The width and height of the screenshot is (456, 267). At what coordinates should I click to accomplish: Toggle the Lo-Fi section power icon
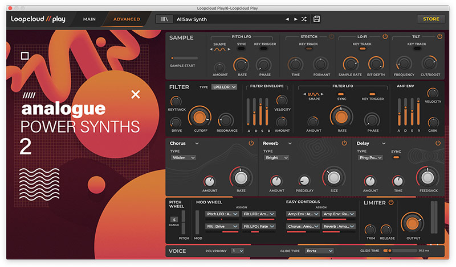pos(385,36)
